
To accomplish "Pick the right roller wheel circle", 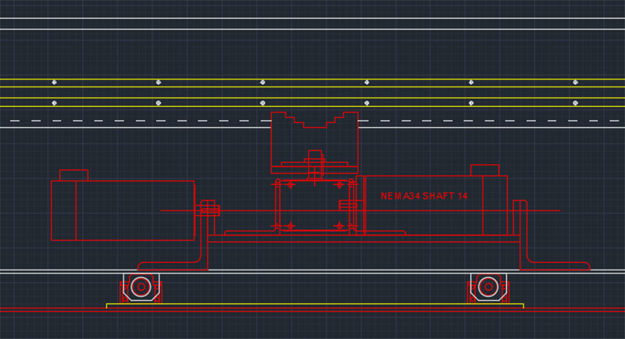I will [488, 287].
